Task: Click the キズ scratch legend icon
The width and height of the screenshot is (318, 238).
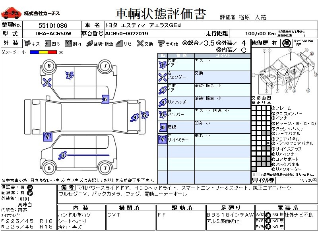Action: point(27,44)
